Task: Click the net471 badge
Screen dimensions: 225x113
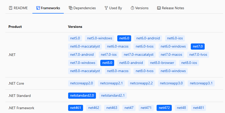Action: 146,108
